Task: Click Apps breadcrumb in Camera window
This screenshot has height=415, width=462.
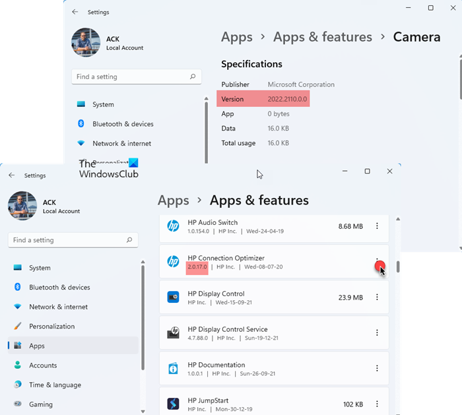Action: pyautogui.click(x=236, y=37)
